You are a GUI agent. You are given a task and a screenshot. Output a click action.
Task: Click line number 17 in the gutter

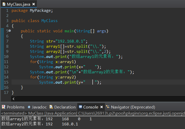click(x=6, y=92)
